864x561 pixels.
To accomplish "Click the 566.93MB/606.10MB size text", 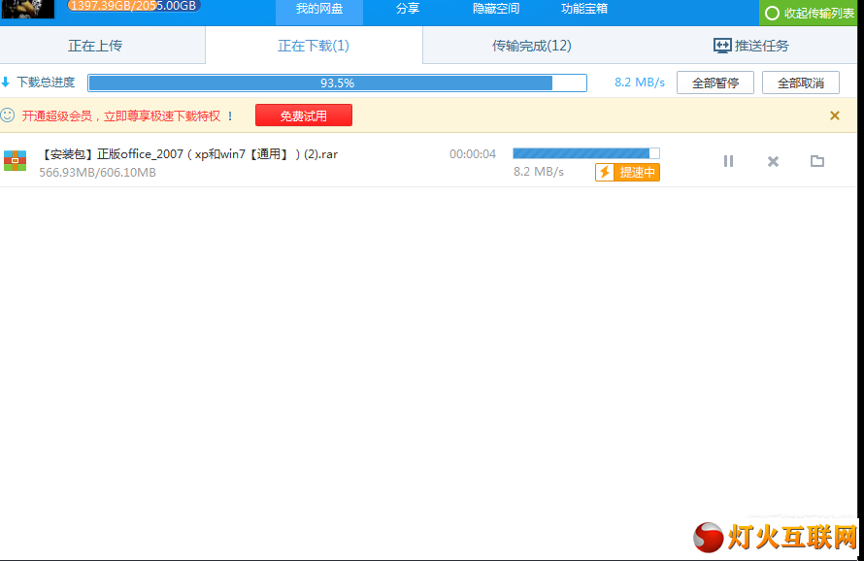I will point(97,173).
